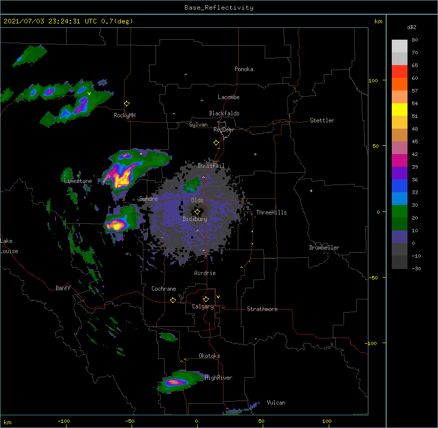Click the RedDeer city label

pyautogui.click(x=224, y=130)
